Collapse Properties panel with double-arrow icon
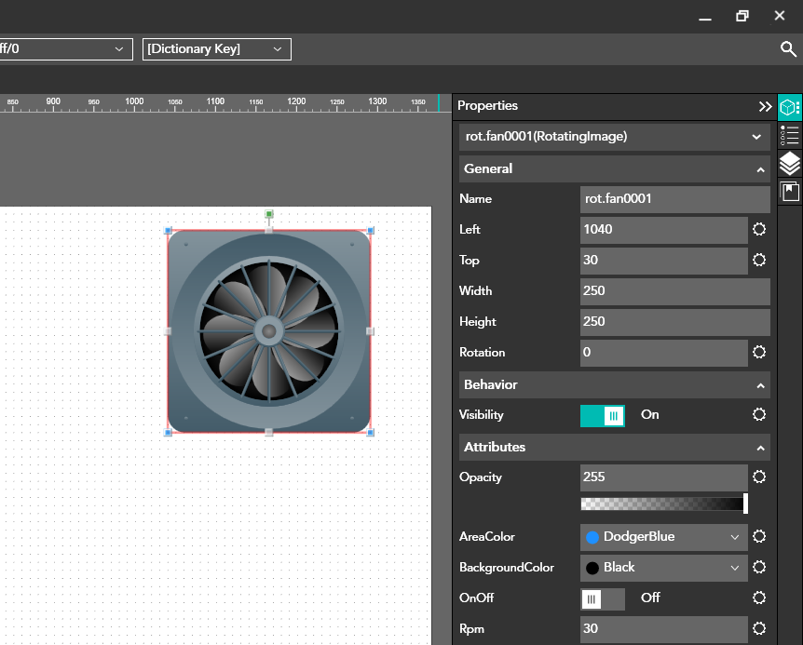The width and height of the screenshot is (803, 645). pyautogui.click(x=765, y=107)
